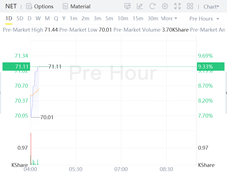The height and width of the screenshot is (173, 227).
Task: Open chart settings gear icon
Action: [165, 6]
